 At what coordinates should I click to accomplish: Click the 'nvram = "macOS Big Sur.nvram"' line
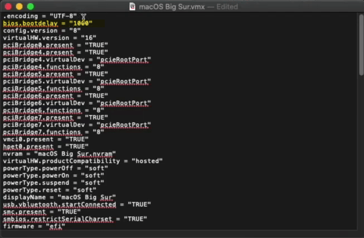point(59,154)
